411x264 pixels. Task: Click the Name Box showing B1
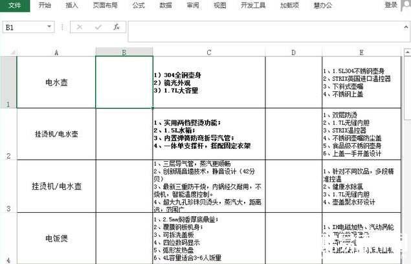coord(25,27)
